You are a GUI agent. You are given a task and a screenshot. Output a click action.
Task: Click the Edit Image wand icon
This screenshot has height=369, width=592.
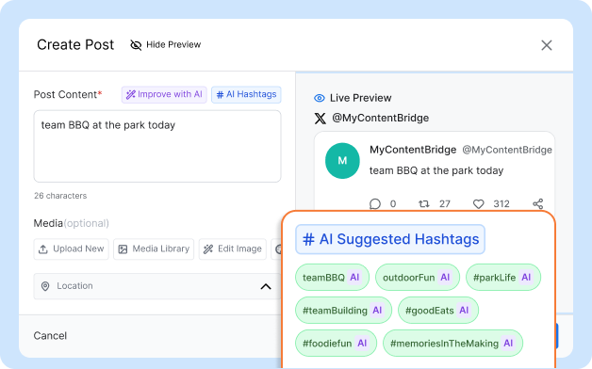pyautogui.click(x=208, y=249)
